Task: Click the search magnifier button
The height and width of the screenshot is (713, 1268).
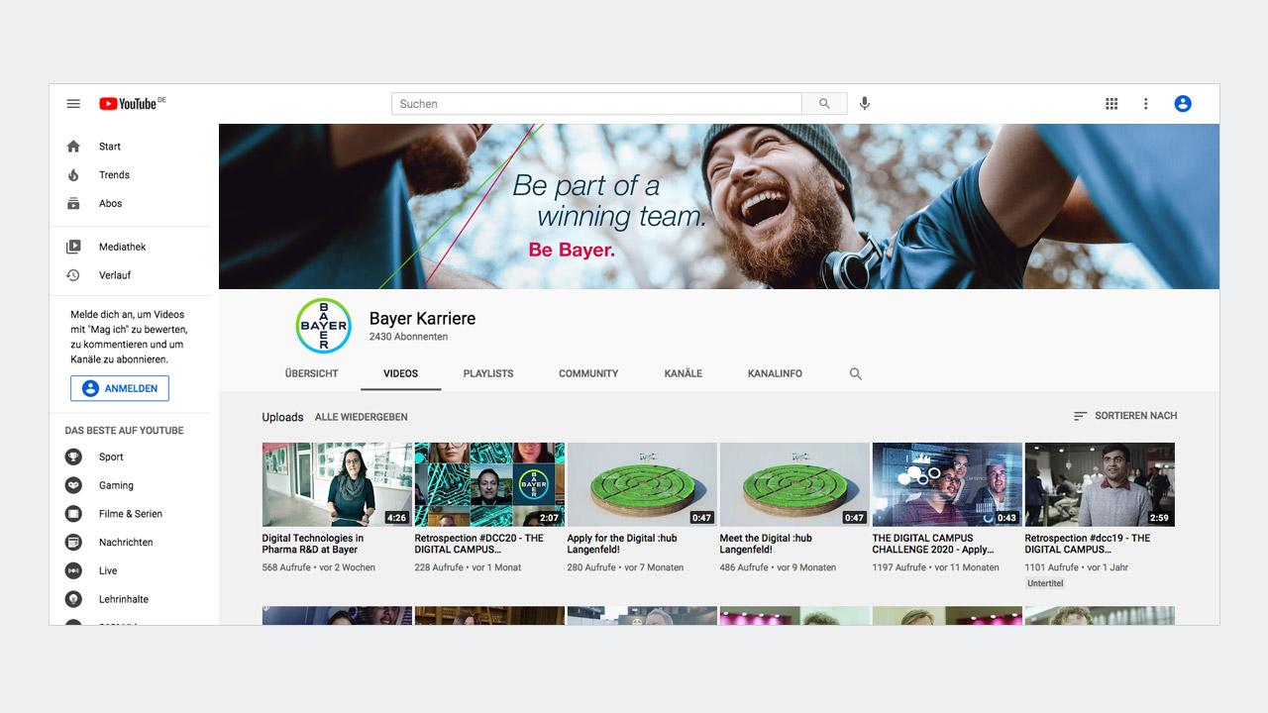Action: pyautogui.click(x=824, y=104)
